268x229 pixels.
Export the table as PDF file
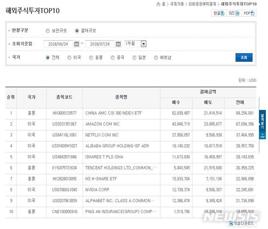point(249,13)
